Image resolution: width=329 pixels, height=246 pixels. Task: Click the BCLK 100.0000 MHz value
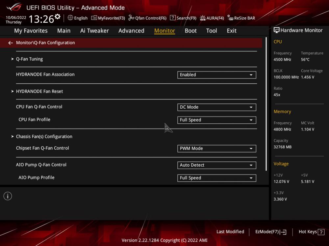pos(286,77)
